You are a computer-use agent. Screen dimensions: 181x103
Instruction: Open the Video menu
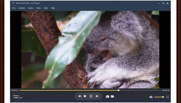(38, 8)
